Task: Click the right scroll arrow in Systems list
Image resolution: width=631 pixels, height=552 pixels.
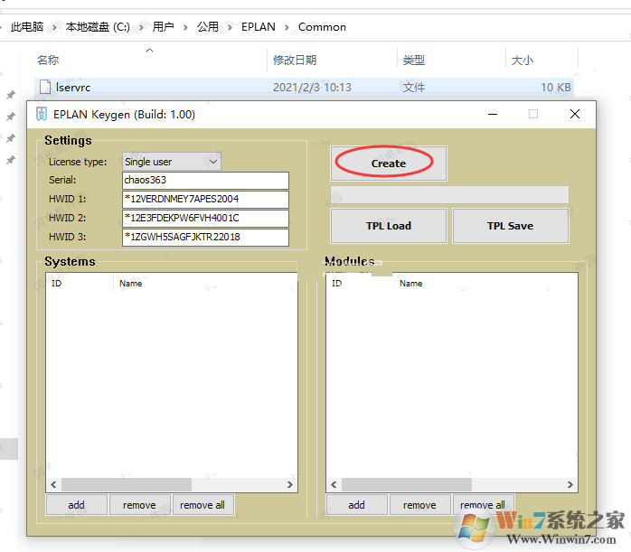Action: coord(290,485)
